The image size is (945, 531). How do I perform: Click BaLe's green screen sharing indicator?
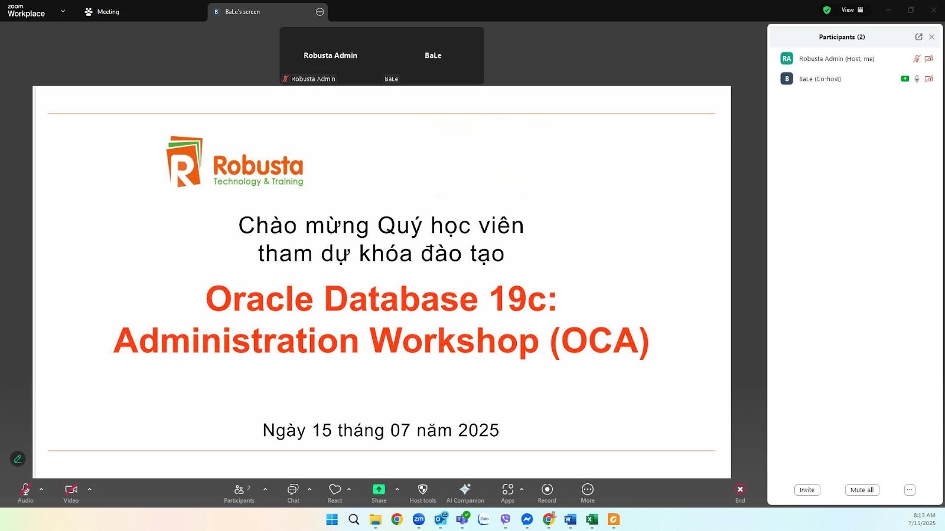click(905, 78)
